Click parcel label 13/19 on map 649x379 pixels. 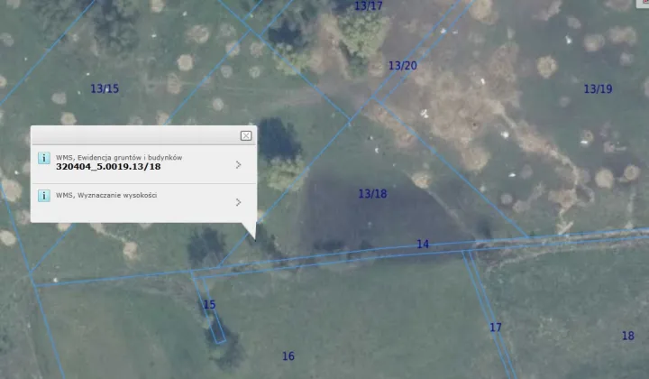[x=598, y=88]
